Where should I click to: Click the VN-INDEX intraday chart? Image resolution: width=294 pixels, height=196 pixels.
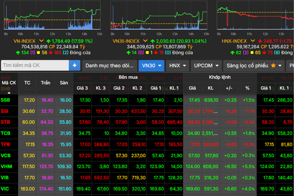52,15
